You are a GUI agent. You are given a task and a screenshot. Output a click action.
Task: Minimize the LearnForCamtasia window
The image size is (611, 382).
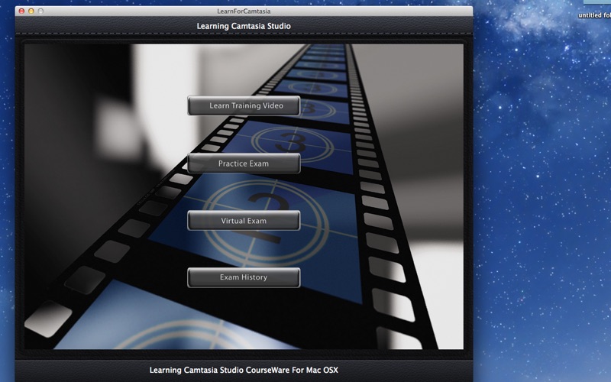pyautogui.click(x=31, y=11)
